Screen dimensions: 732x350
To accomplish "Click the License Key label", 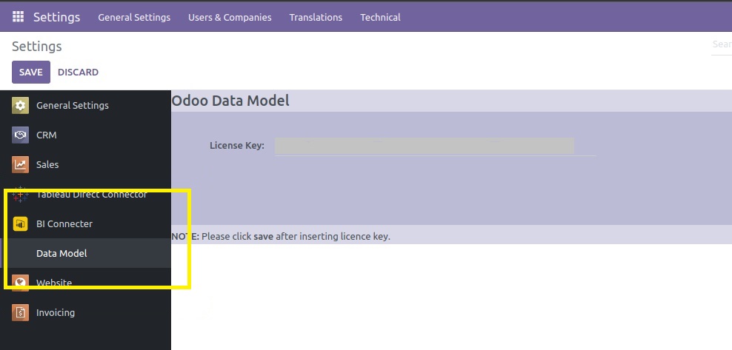I will [236, 146].
